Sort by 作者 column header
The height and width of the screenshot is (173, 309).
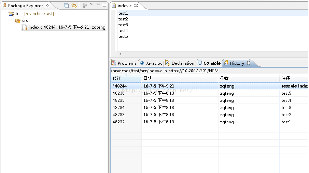249,78
